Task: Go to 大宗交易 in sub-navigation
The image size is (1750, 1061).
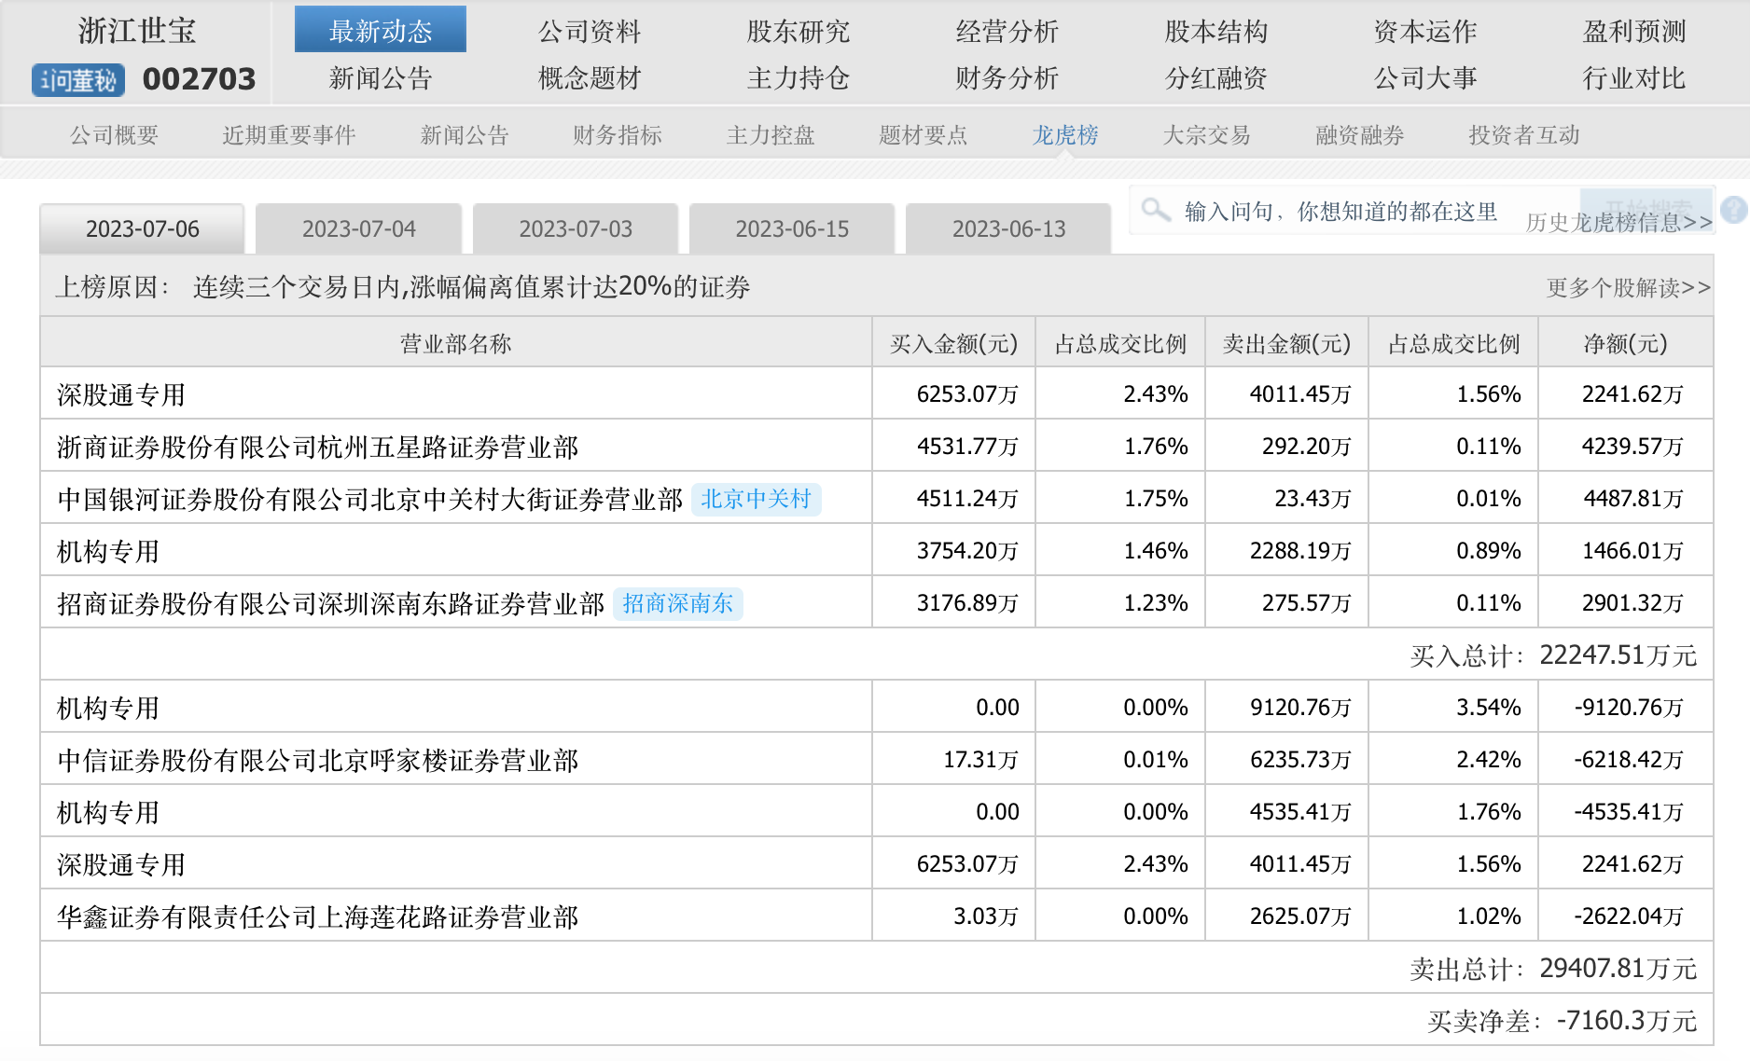Action: pyautogui.click(x=1205, y=136)
